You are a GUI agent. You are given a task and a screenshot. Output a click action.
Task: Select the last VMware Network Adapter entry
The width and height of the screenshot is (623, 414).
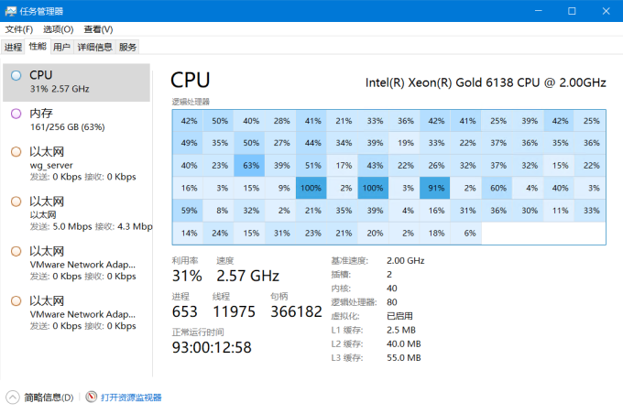pos(77,312)
